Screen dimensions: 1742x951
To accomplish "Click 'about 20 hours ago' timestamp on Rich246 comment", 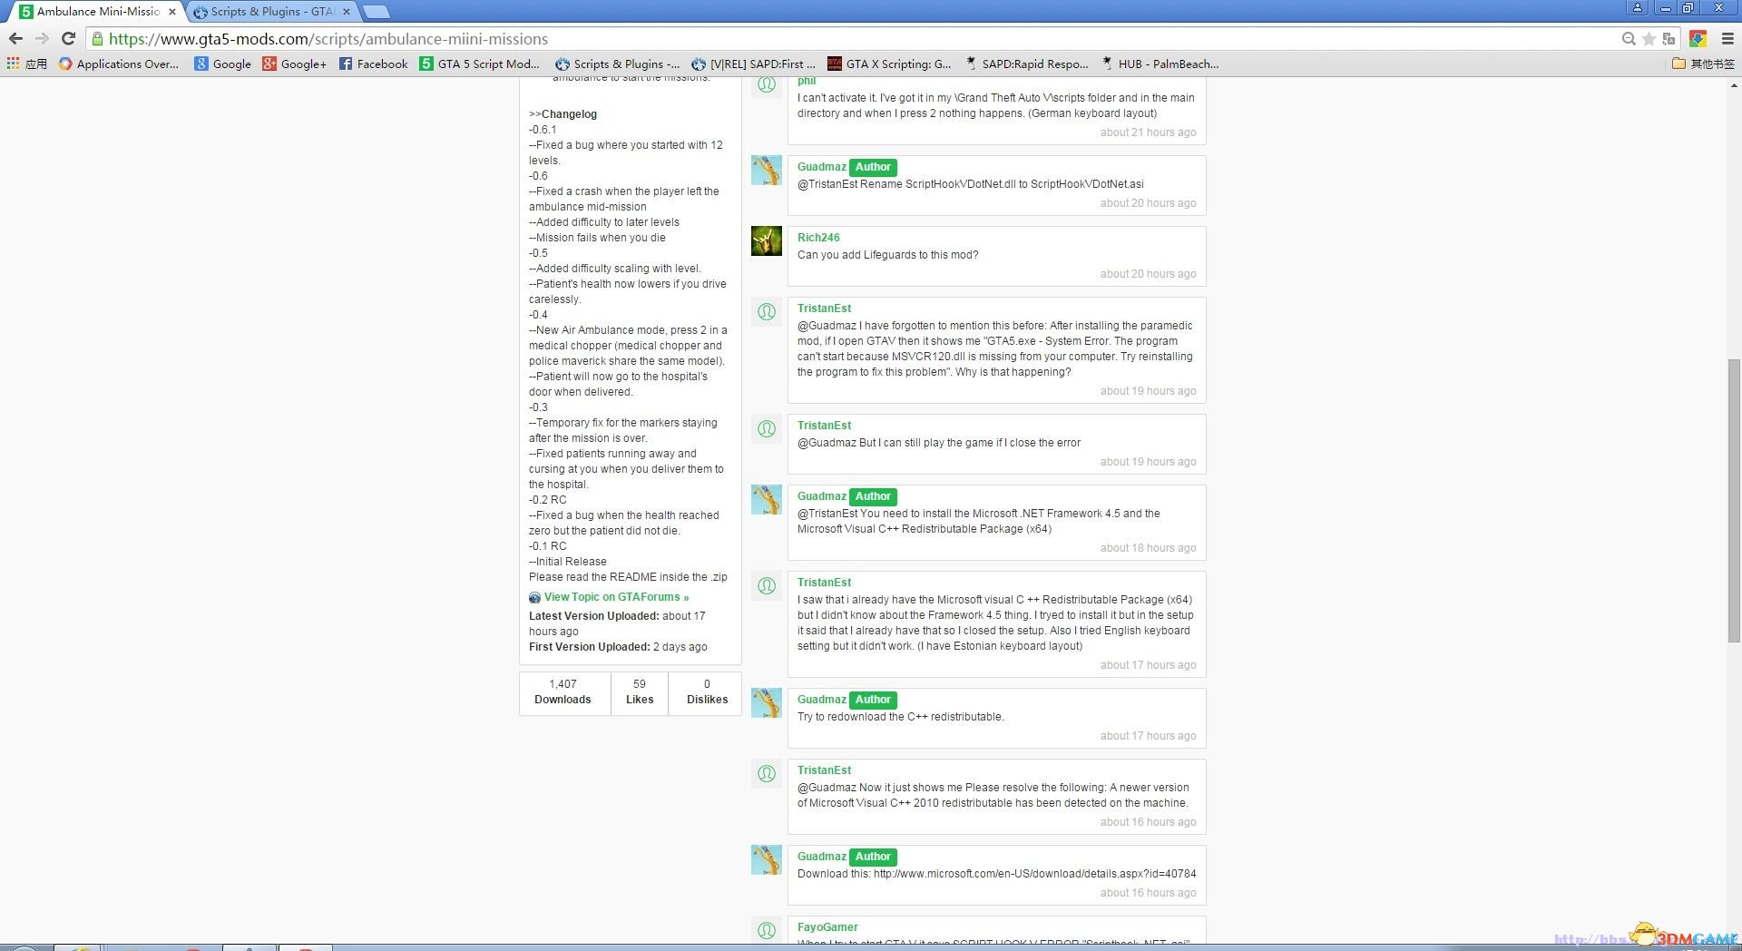I will 1148,274.
